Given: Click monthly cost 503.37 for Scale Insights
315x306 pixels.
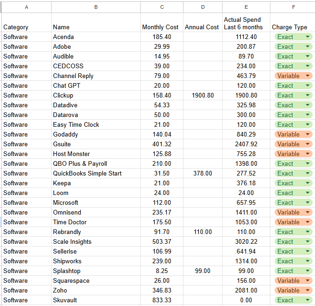Looking at the screenshot, I should coord(162,241).
